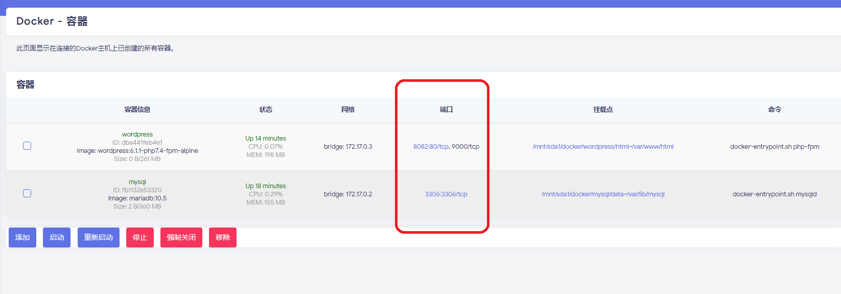Screen dimensions: 841x294
Task: Click the 添加 button
Action: click(22, 237)
